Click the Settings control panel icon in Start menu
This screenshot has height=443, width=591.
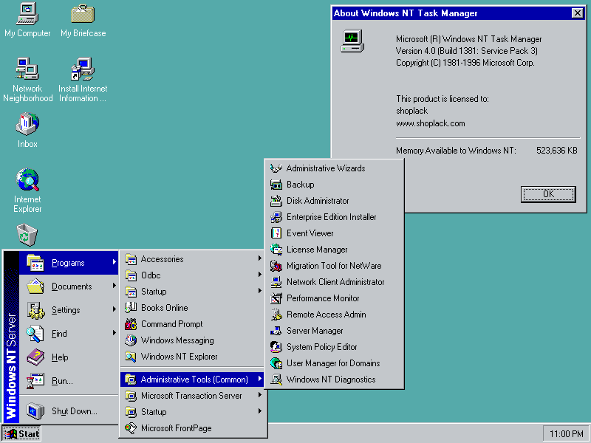[35, 310]
